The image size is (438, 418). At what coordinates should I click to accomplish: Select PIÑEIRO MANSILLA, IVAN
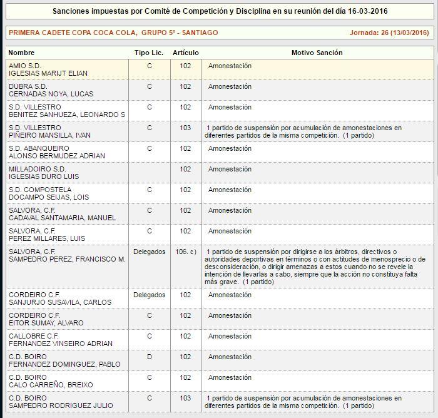point(49,136)
